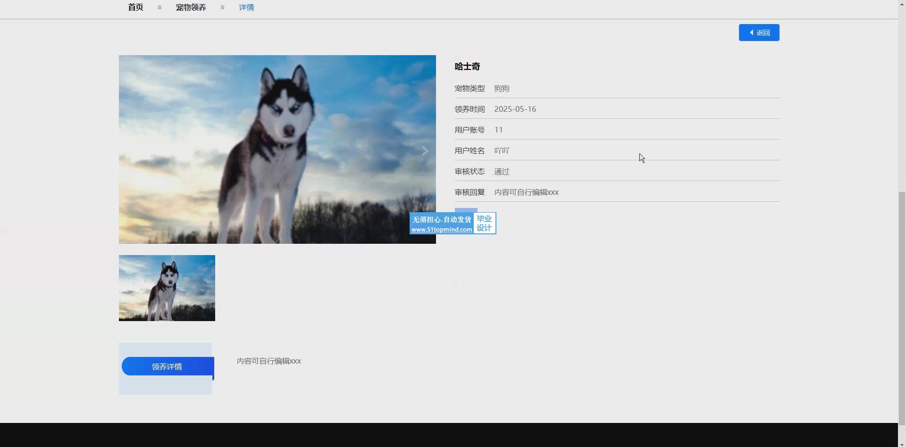906x447 pixels.
Task: Click the scrollbar down arrow
Action: tap(902, 444)
